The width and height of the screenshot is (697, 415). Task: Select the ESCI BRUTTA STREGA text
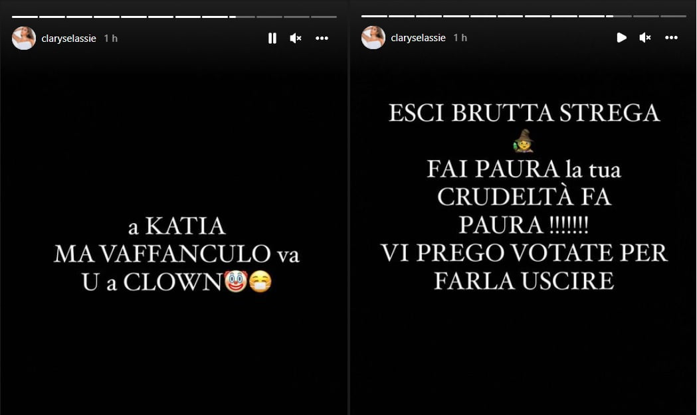tap(524, 112)
